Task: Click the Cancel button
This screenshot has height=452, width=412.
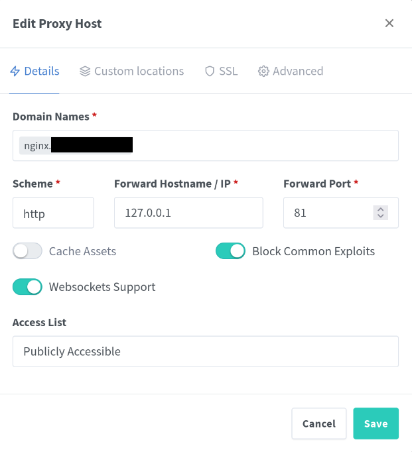Action: point(318,424)
